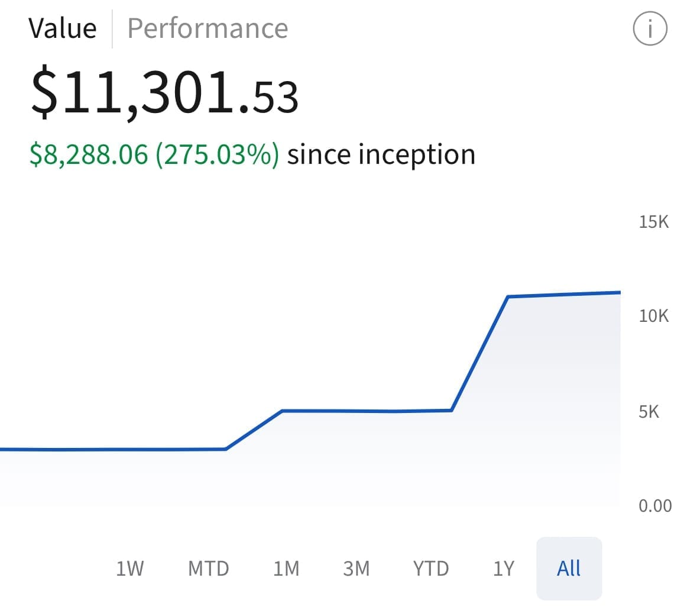Tap the "since inception" label
697x613 pixels.
[381, 154]
